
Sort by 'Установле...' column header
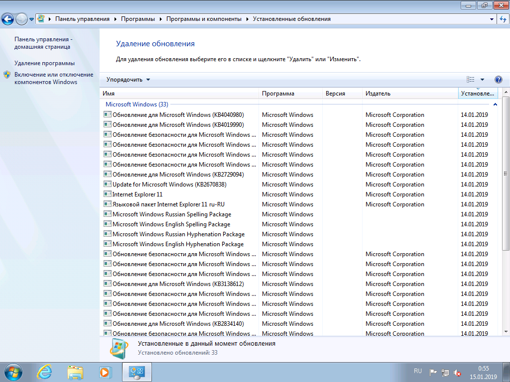(478, 94)
